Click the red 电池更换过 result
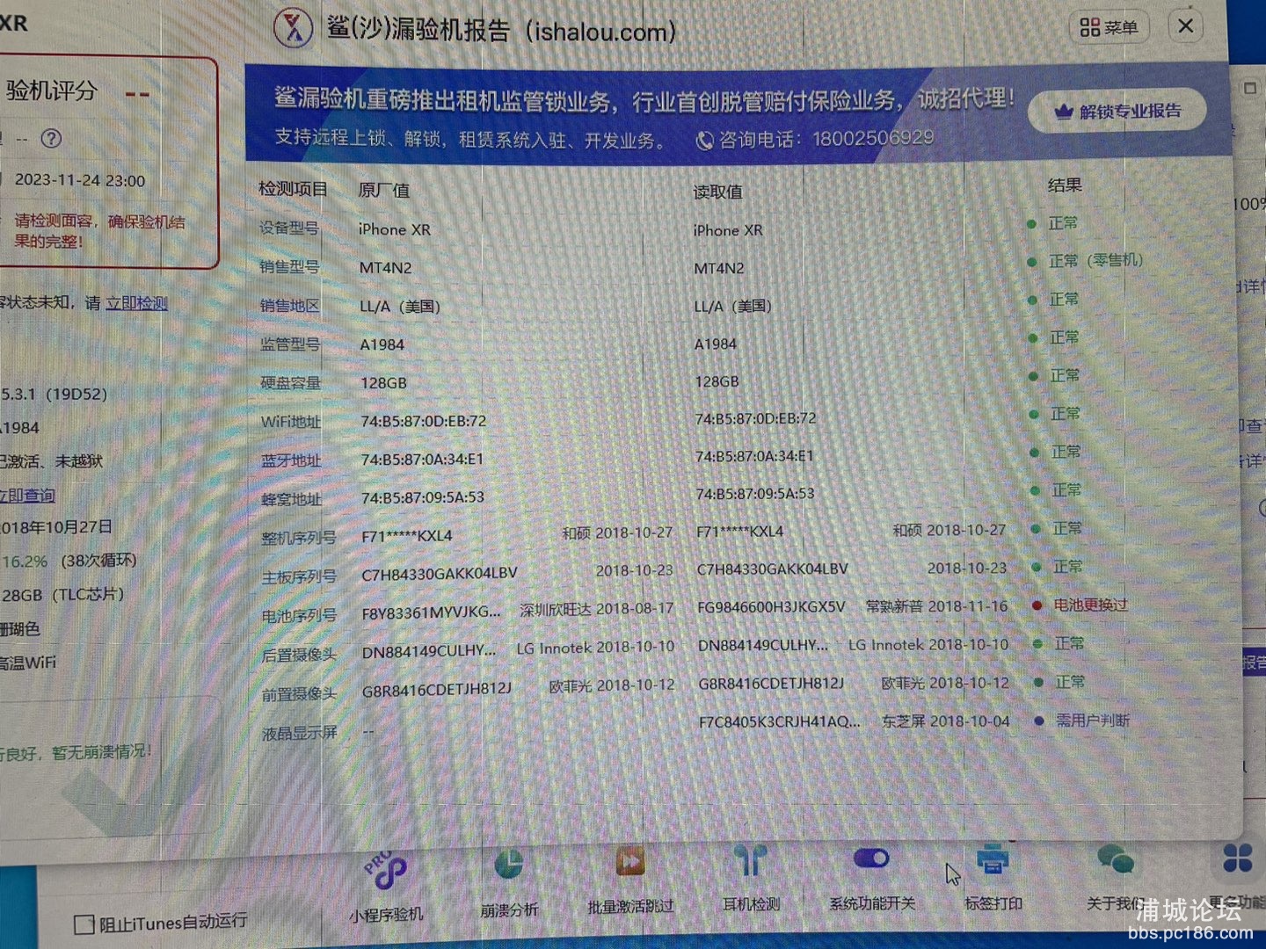This screenshot has height=949, width=1266. [1089, 605]
